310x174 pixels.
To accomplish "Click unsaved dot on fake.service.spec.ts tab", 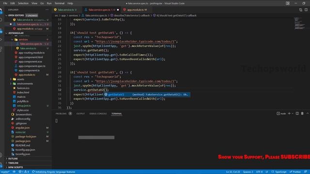I will [118, 10].
